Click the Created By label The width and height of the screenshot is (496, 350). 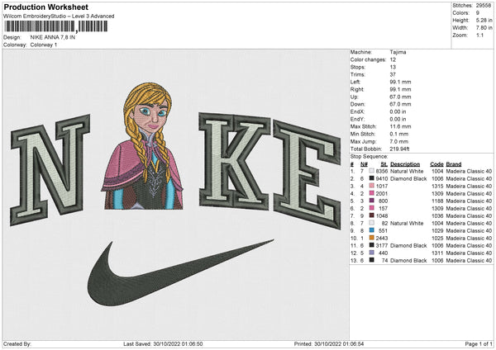[17, 343]
